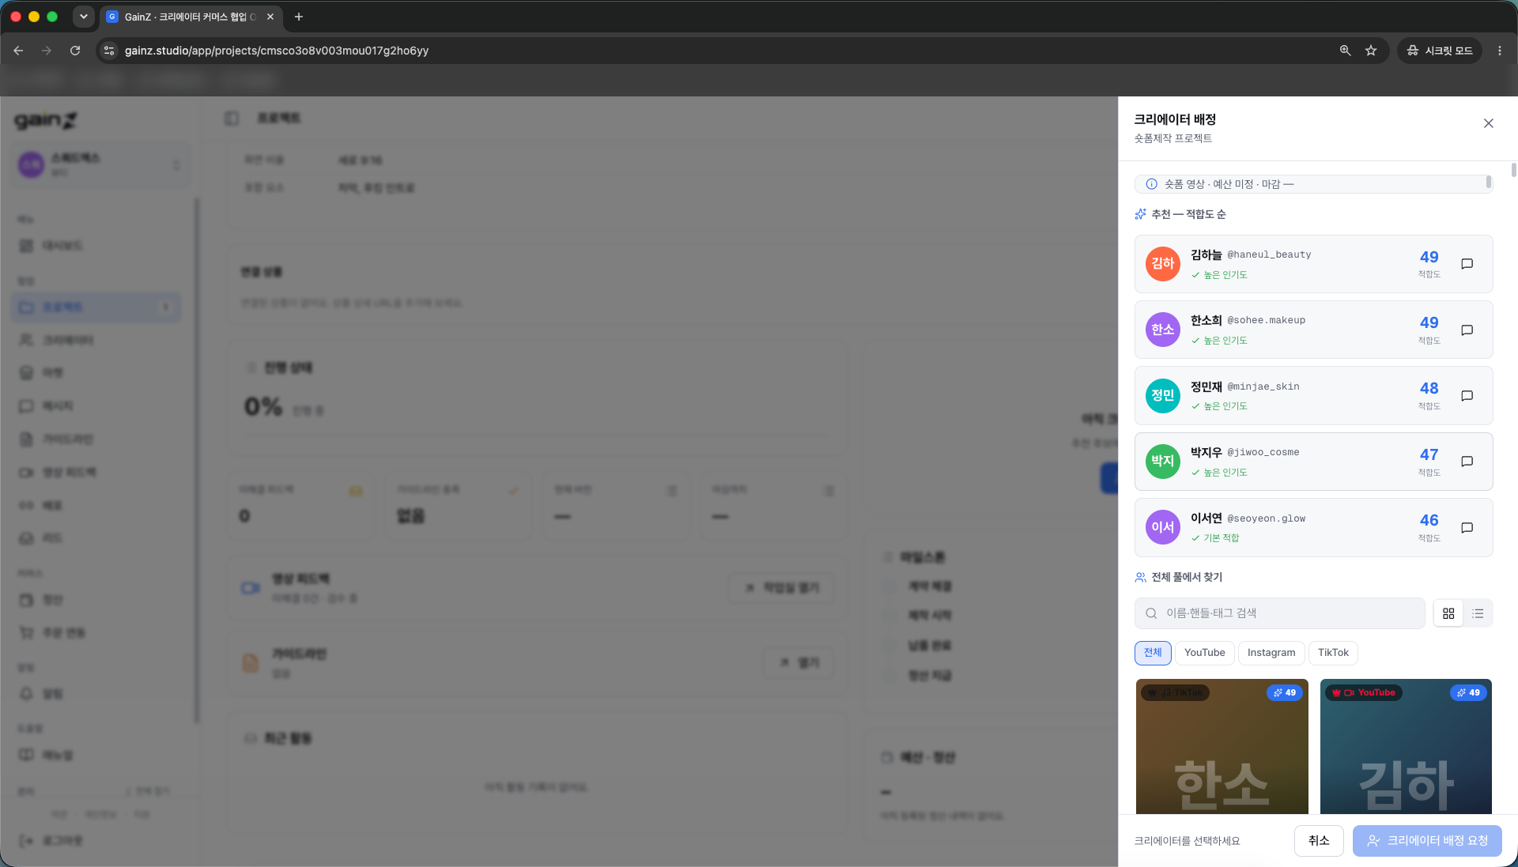
Task: Click 크리에이터 배정 요청 button
Action: pyautogui.click(x=1427, y=841)
